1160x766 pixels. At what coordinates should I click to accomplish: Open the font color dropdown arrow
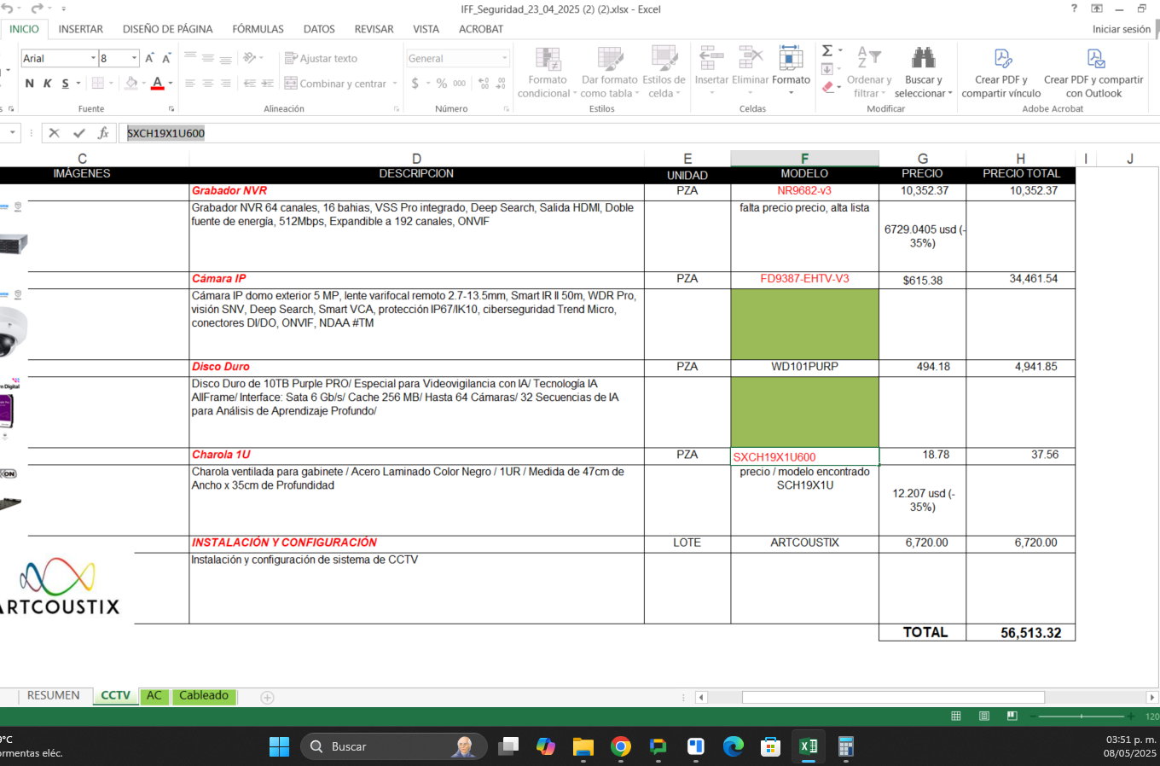click(x=171, y=84)
